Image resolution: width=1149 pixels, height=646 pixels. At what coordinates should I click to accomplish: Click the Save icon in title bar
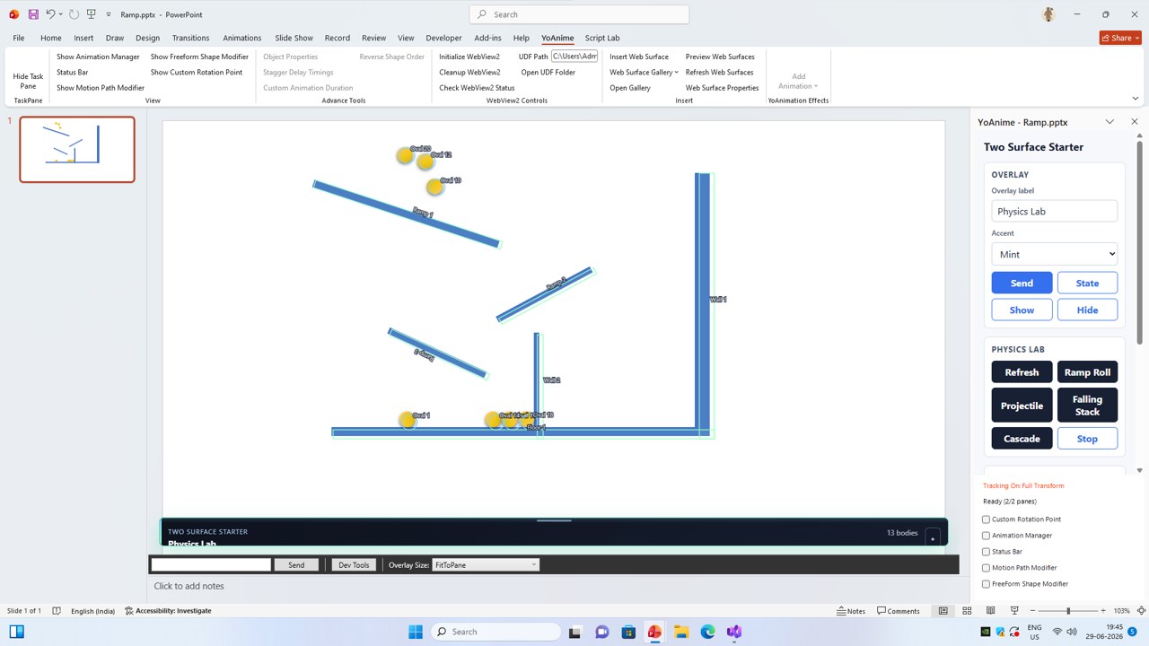33,14
